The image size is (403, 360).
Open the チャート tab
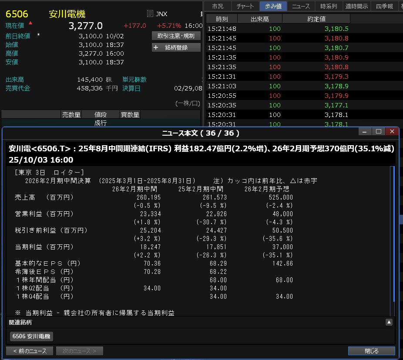pyautogui.click(x=245, y=6)
